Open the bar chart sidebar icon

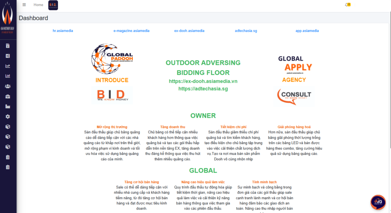pyautogui.click(x=8, y=76)
